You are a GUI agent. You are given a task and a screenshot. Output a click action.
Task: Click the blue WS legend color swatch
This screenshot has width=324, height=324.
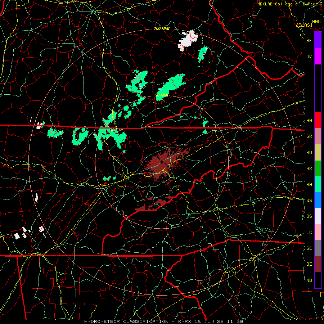pos(318,200)
